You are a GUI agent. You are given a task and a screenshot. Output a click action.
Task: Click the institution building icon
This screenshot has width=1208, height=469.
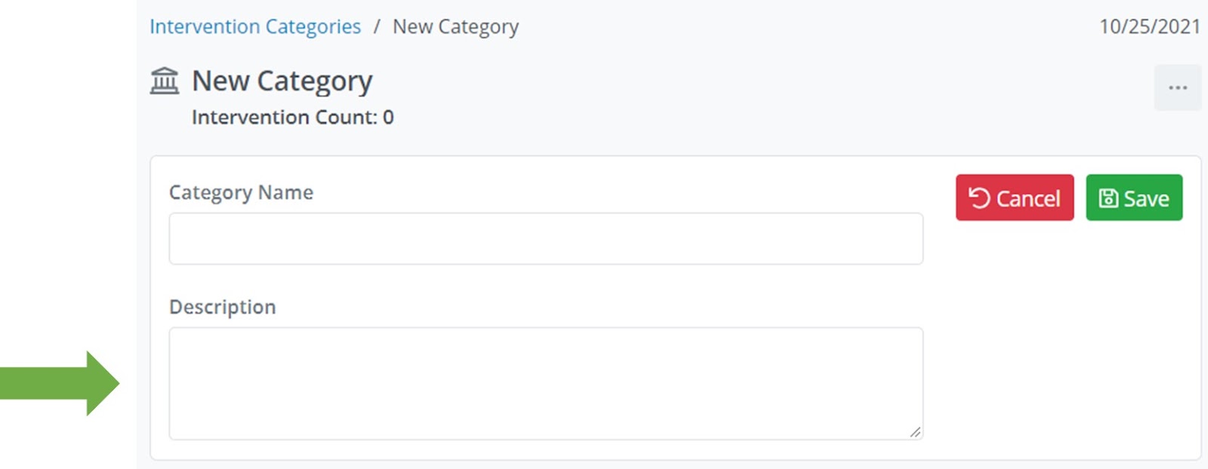[165, 81]
